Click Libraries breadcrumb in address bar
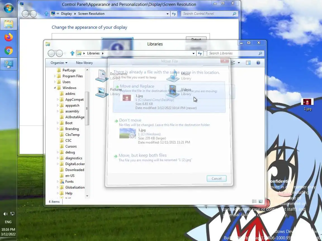 click(93, 53)
